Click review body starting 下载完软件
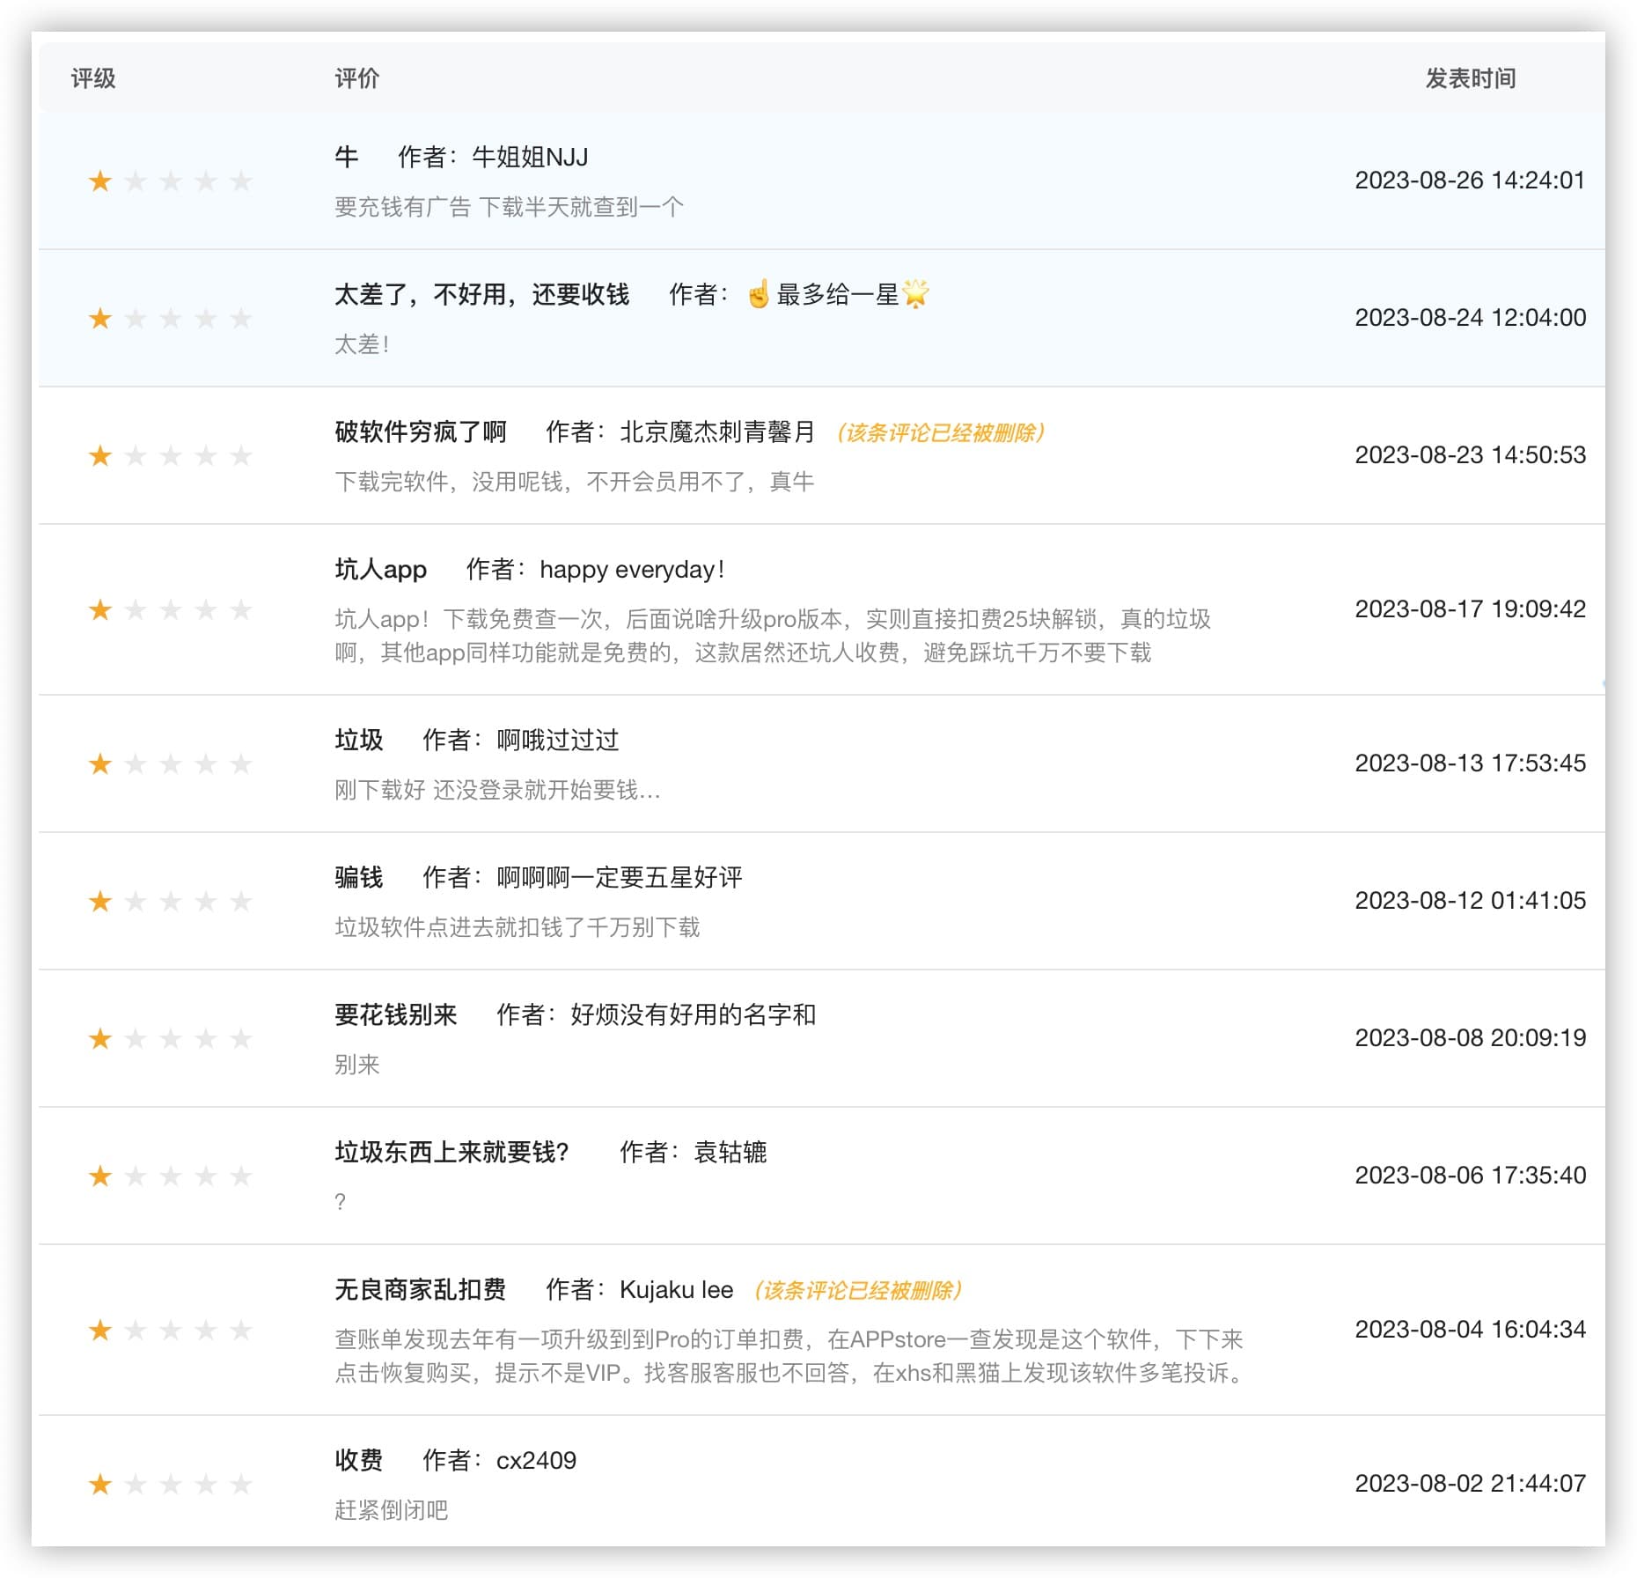Viewport: 1637px width, 1578px height. (x=574, y=482)
